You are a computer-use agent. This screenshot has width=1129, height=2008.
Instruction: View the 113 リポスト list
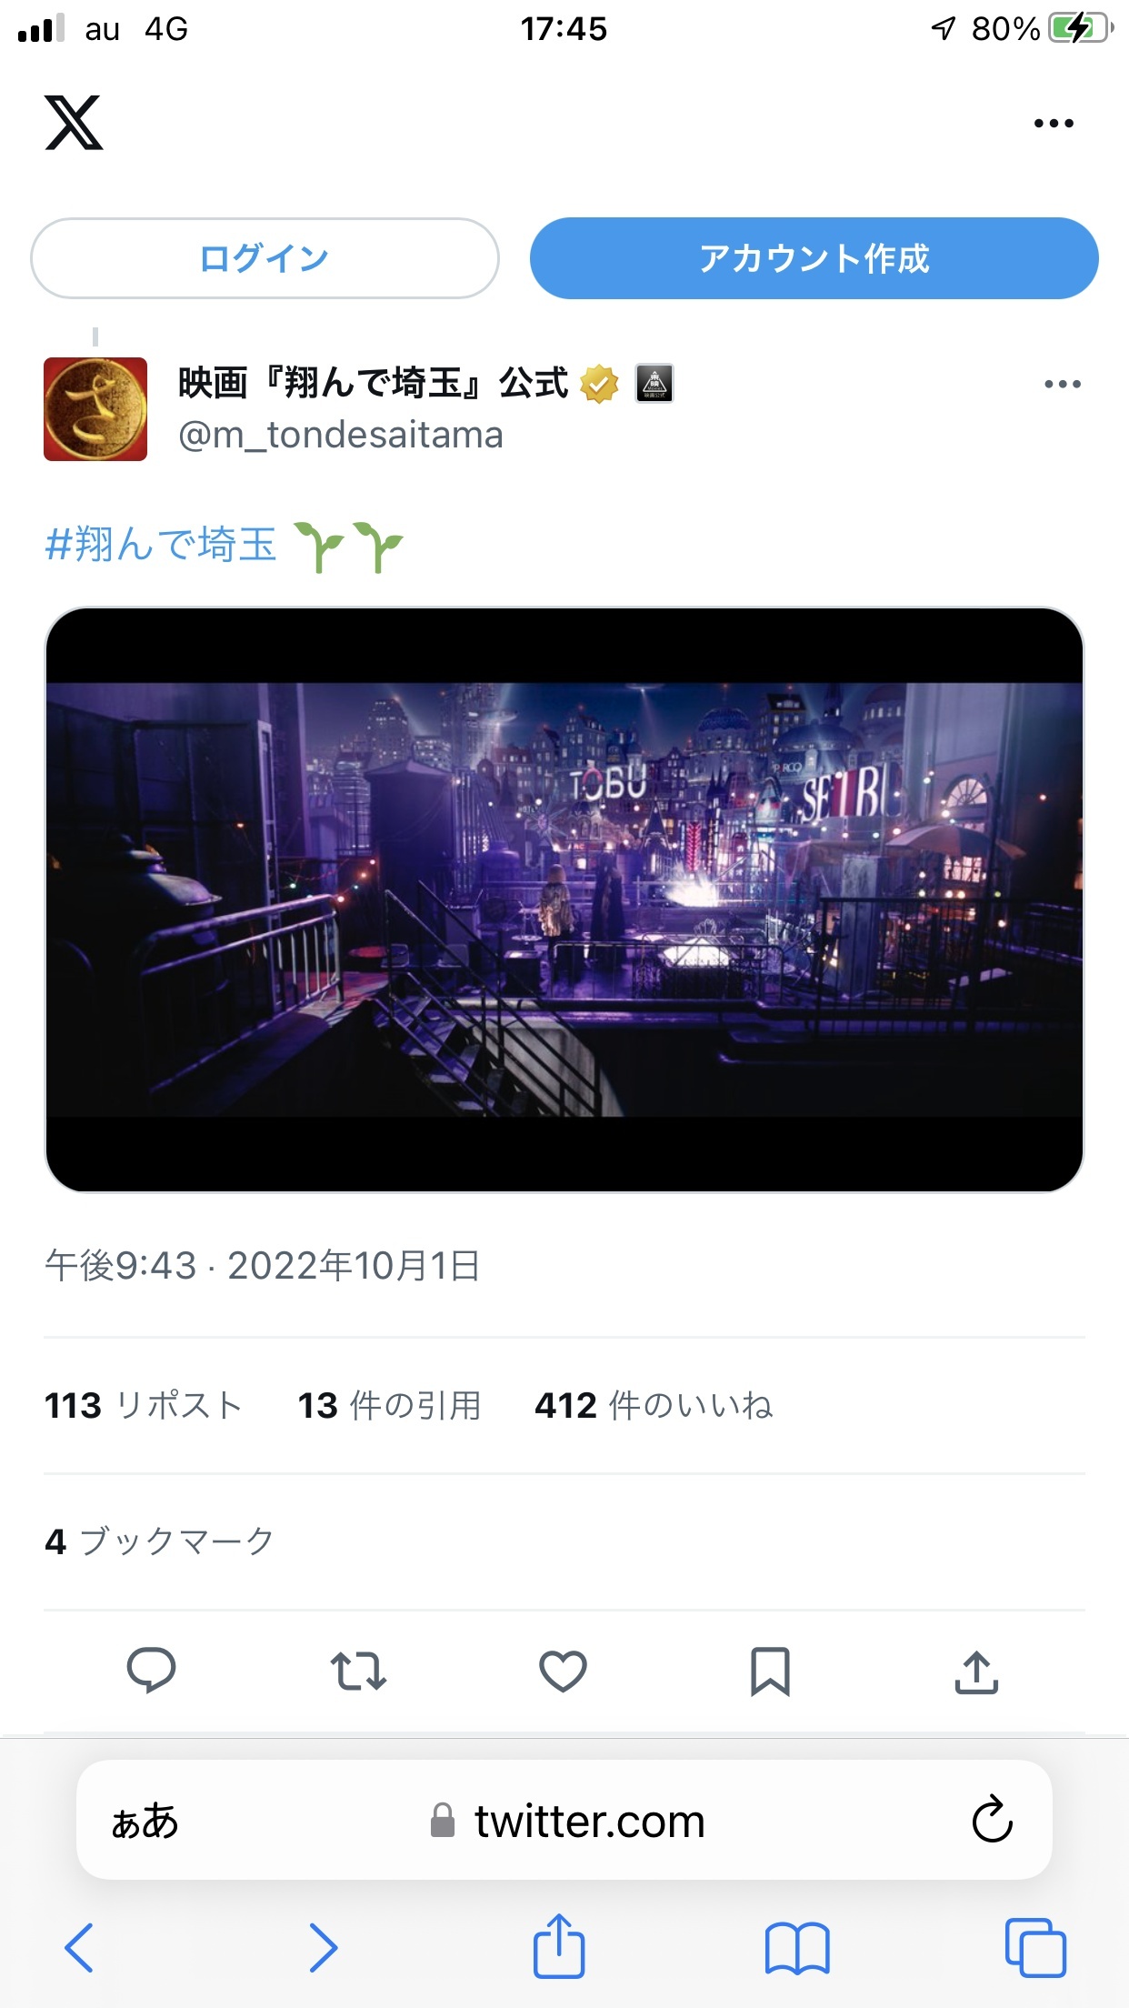pyautogui.click(x=143, y=1406)
